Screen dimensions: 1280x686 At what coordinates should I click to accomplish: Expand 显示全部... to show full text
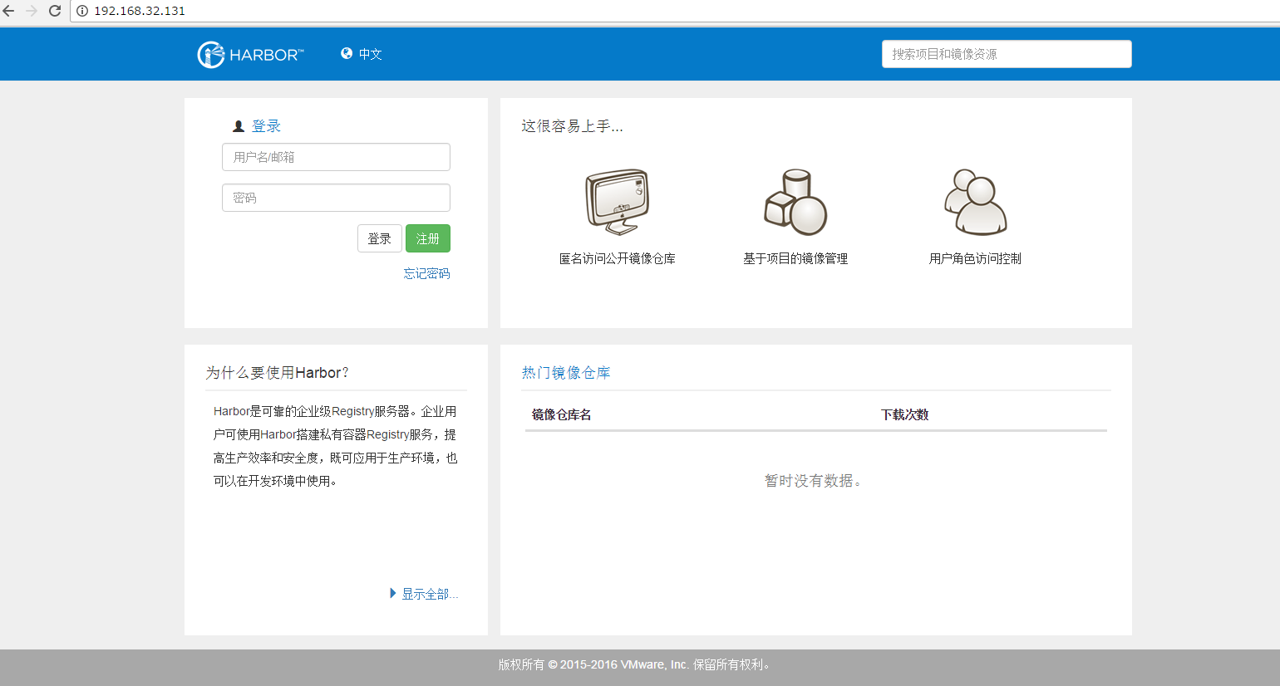[x=424, y=594]
